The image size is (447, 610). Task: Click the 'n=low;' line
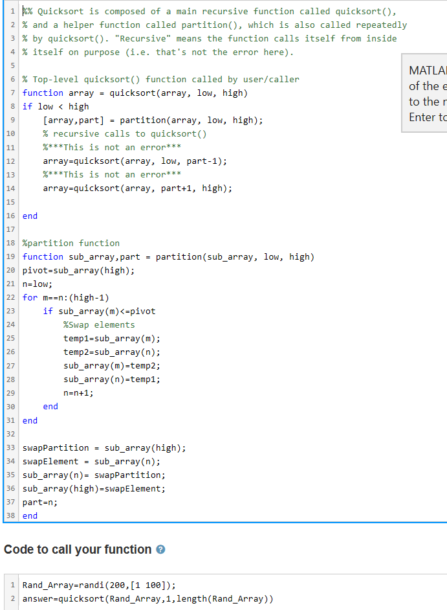click(x=38, y=284)
